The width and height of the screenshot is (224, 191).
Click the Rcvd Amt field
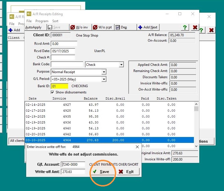(64, 44)
